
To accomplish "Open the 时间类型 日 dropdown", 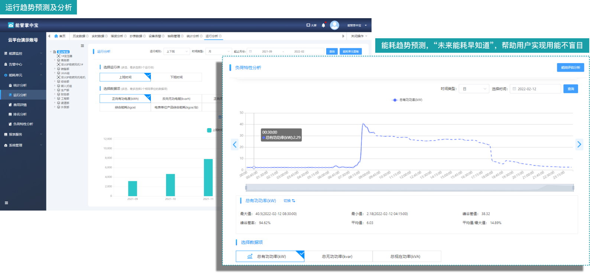I will (x=474, y=89).
